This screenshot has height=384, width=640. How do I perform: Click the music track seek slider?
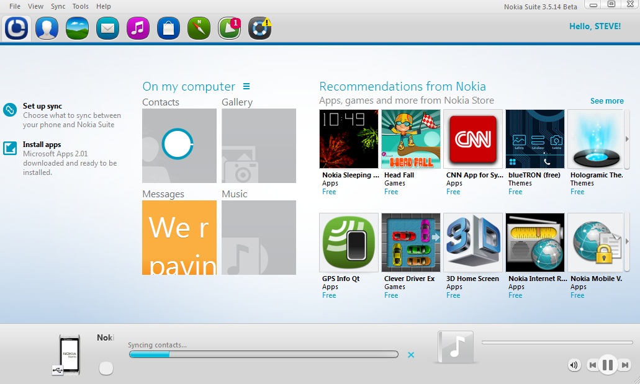[557, 342]
